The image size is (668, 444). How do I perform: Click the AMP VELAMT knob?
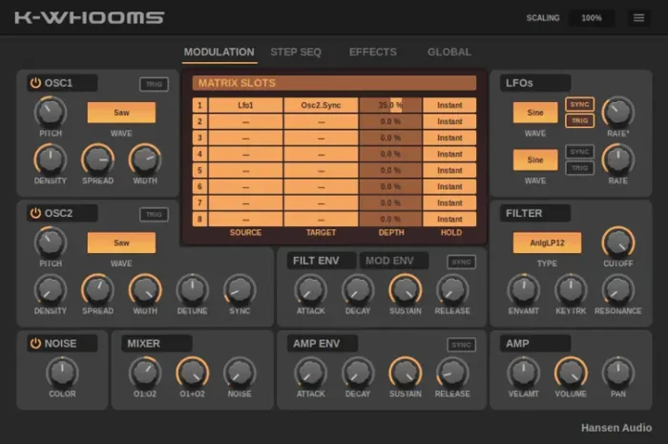(524, 372)
